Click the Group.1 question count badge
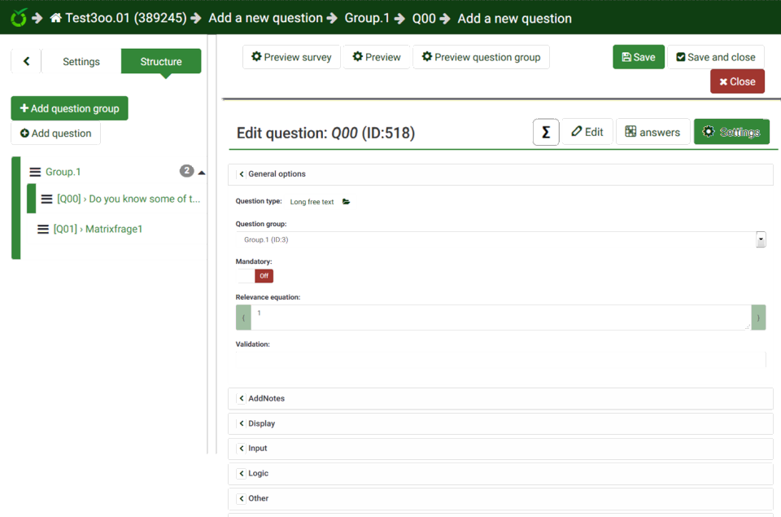 (187, 171)
